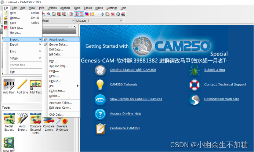Open the Utilities menu in menu bar
This screenshot has width=254, height=152.
coord(52,8)
